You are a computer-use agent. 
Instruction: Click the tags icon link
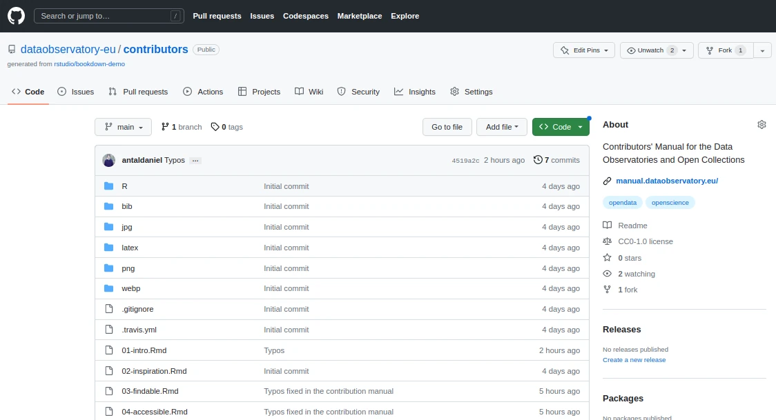coord(215,127)
